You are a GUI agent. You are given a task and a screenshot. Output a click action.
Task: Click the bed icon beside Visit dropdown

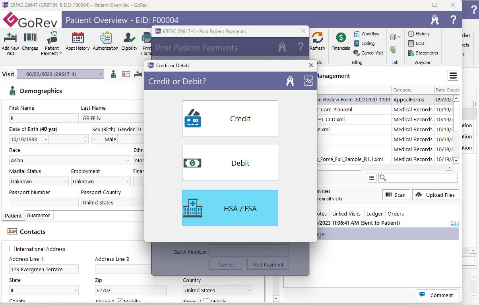point(138,74)
